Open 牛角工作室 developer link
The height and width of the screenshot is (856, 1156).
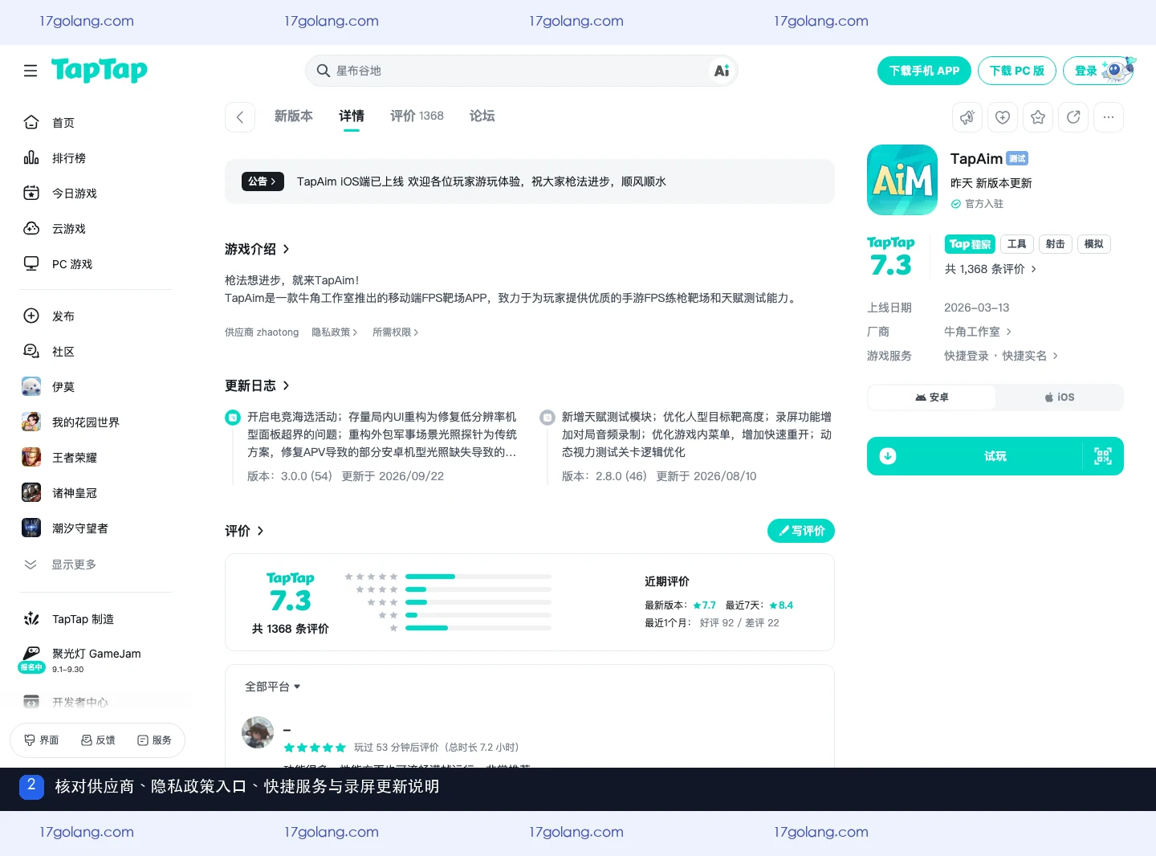(978, 332)
